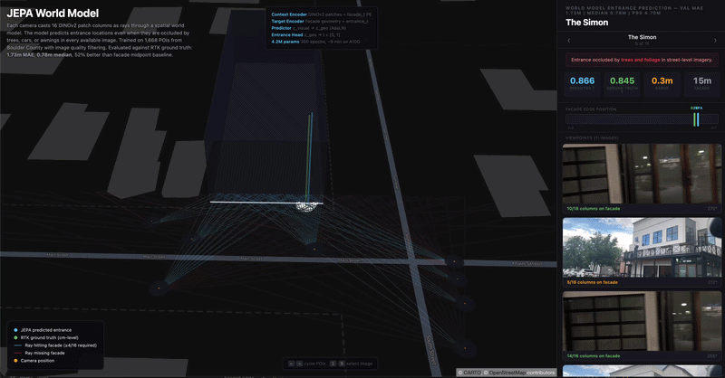Viewport: 725px width, 378px height.
Task: Click the 'VIEWPOINTS (11 IMAGES)' section header
Action: coord(592,138)
